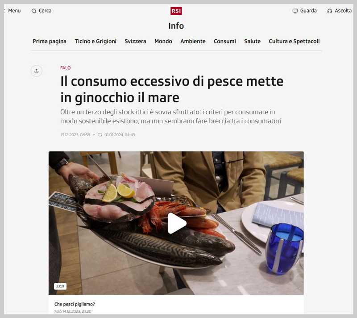The height and width of the screenshot is (318, 357).
Task: Switch to the Ambiente section
Action: click(x=193, y=41)
